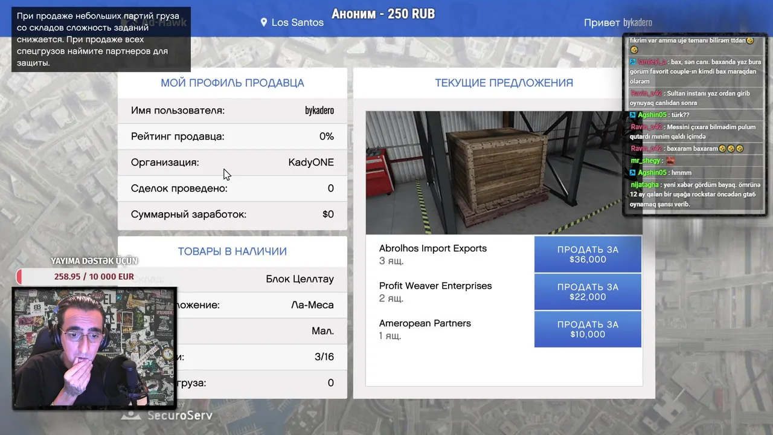Click the '258.95 / 10 000 EUR' goal text
Screen dimensions: 773x435
[x=94, y=277]
